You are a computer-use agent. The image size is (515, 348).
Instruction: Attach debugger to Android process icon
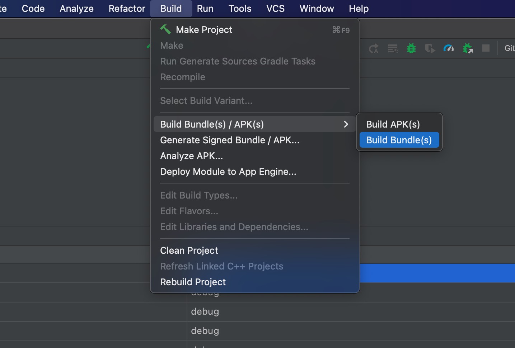pos(468,48)
